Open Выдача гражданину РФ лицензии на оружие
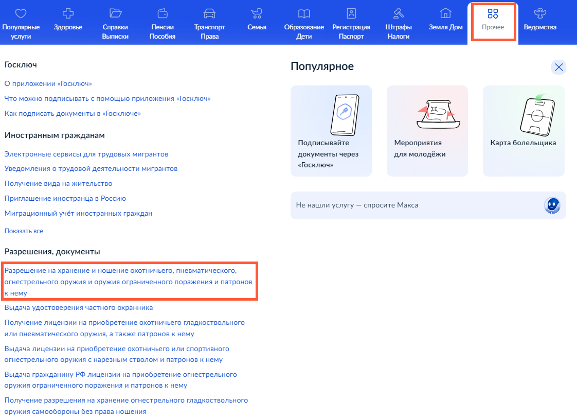 (120, 380)
